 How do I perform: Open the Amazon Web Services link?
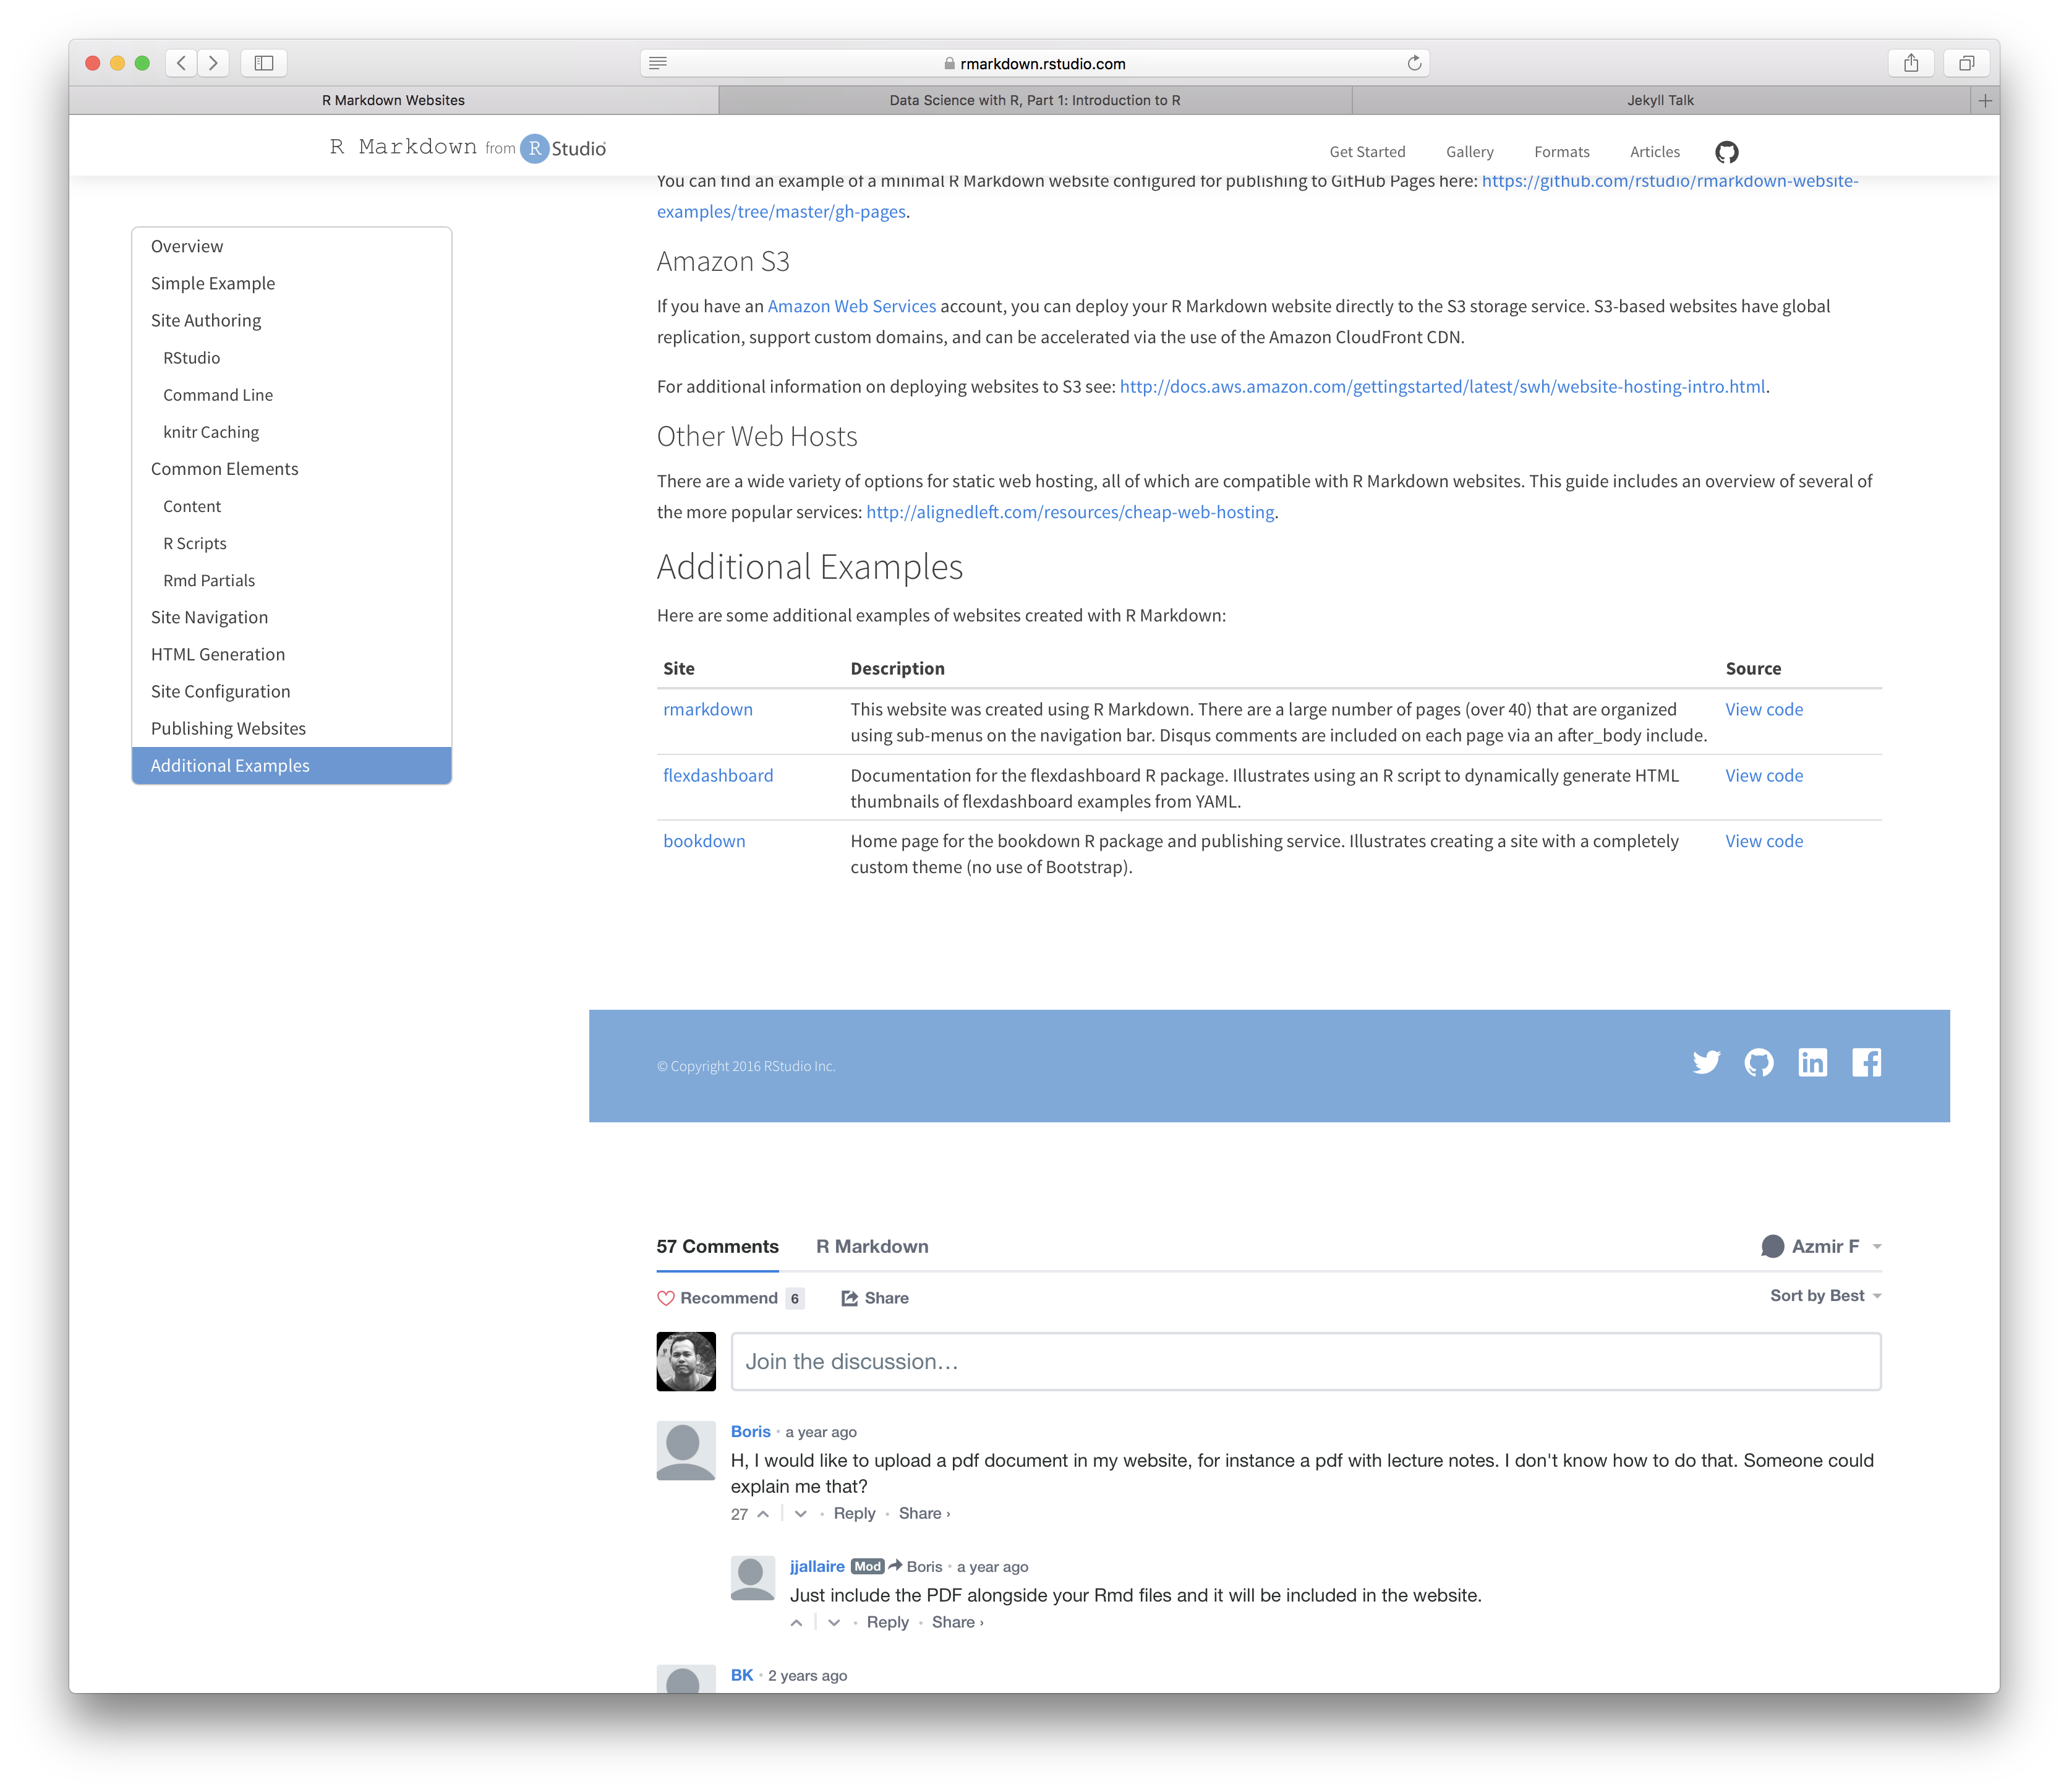tap(851, 306)
